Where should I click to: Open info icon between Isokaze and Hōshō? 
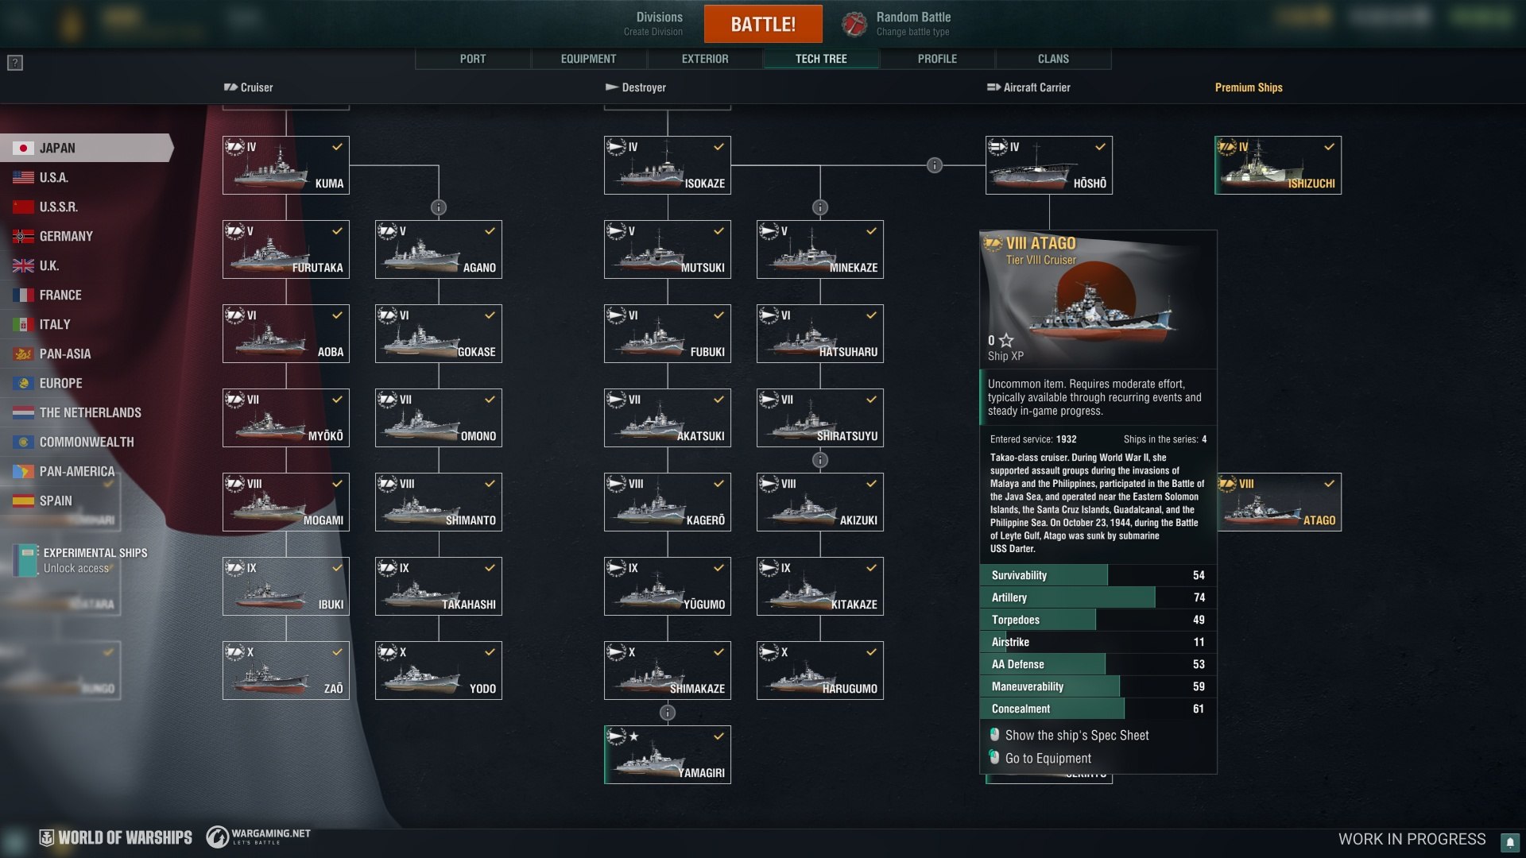[x=935, y=165]
